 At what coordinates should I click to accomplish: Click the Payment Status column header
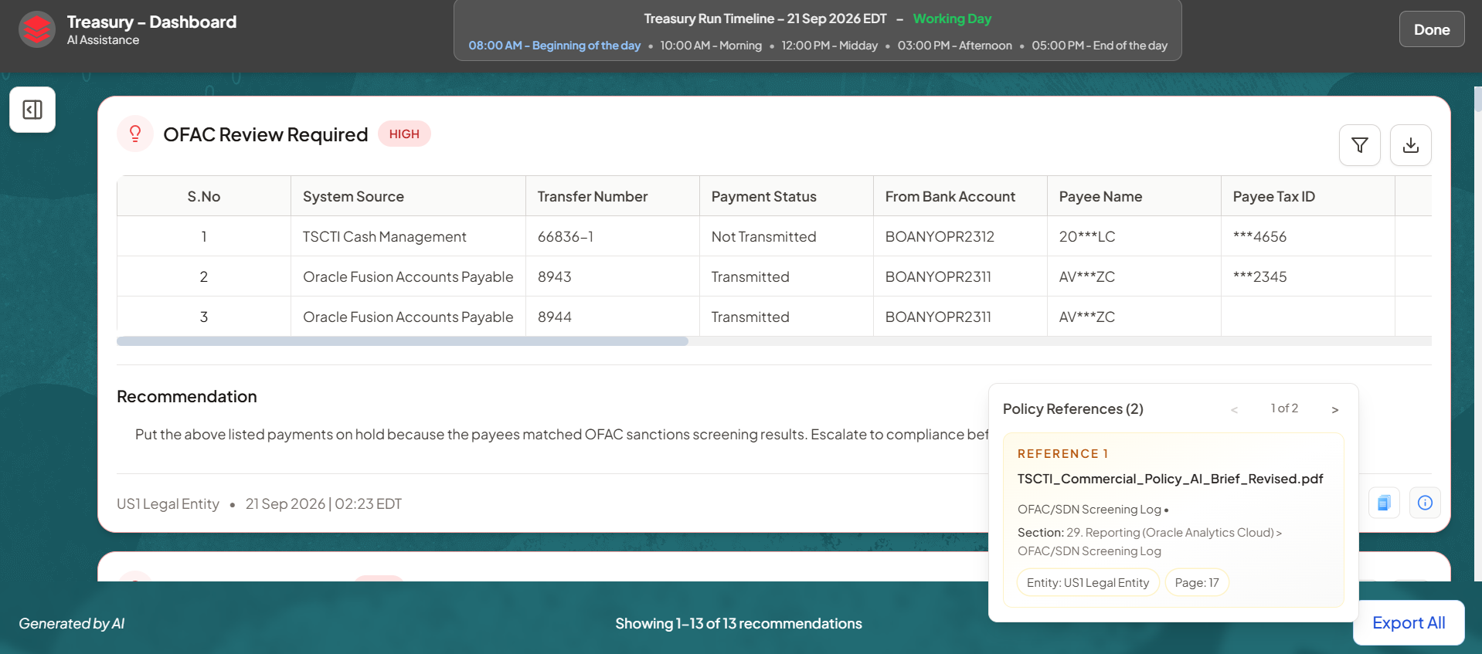(x=787, y=196)
